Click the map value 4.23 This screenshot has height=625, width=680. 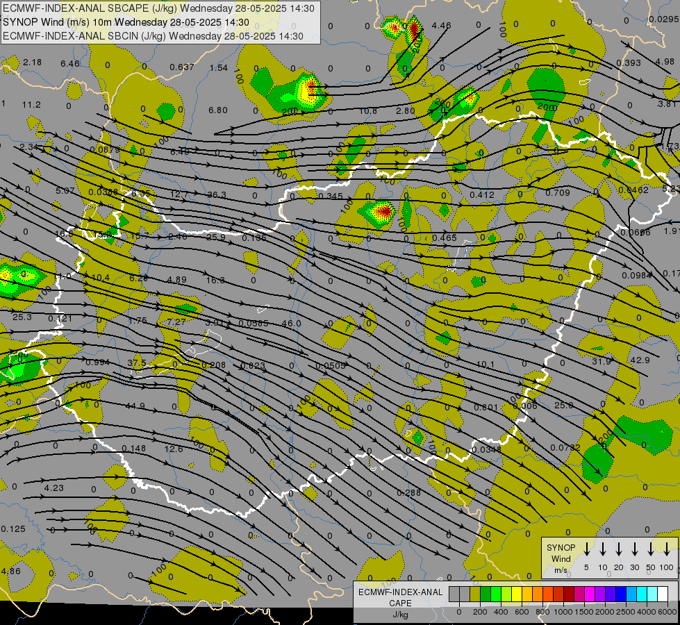53,487
